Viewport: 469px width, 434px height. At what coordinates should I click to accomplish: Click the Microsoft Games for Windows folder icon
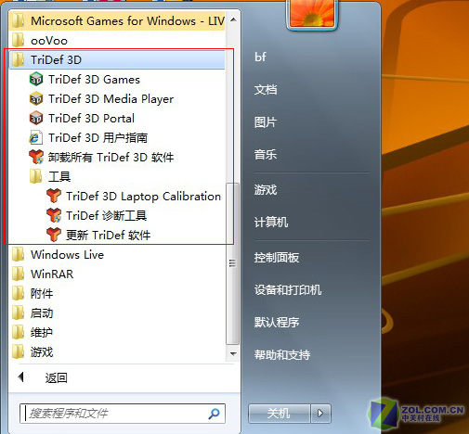[x=18, y=20]
